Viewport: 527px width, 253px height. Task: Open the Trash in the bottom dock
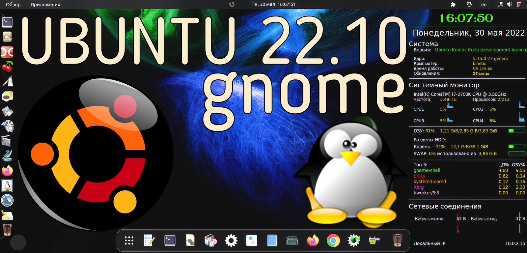[x=398, y=240]
